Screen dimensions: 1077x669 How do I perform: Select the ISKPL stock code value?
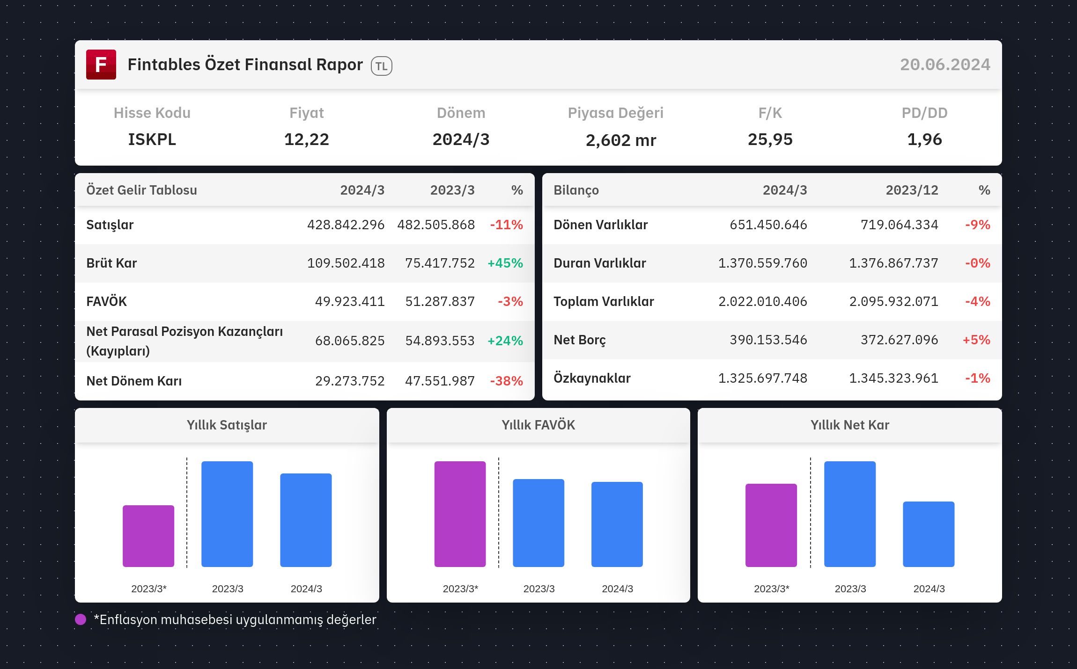click(x=152, y=139)
